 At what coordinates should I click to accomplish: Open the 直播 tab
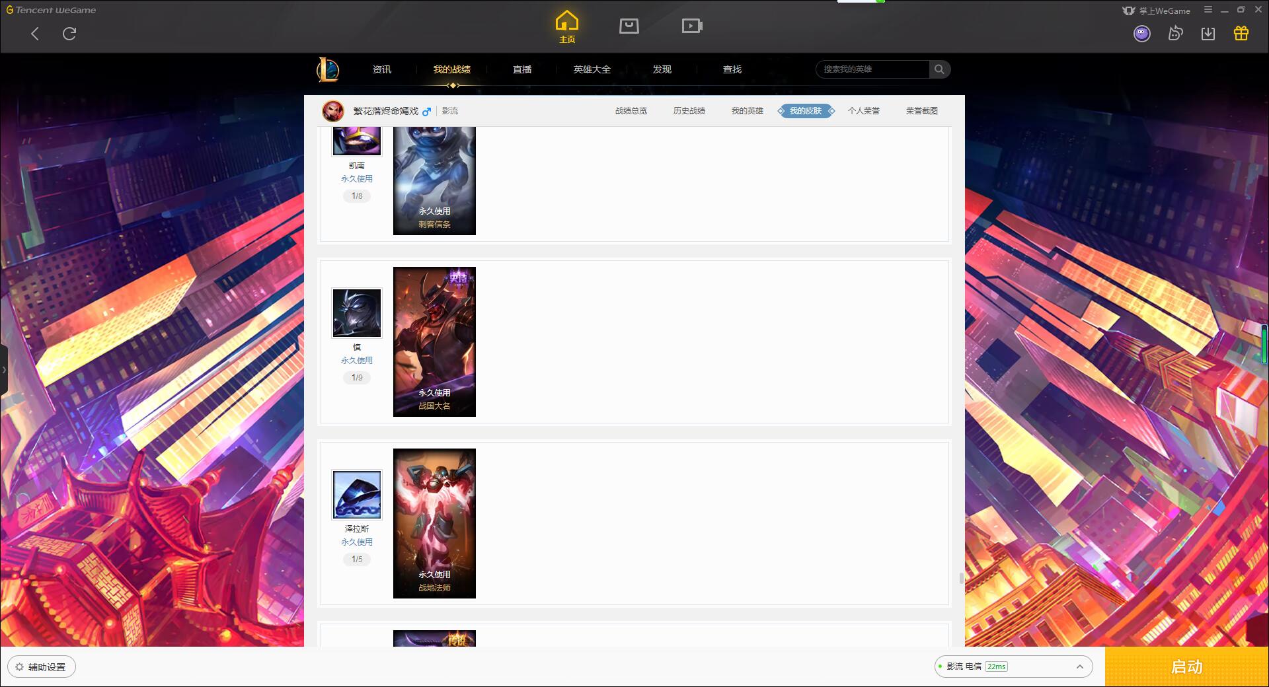[522, 69]
